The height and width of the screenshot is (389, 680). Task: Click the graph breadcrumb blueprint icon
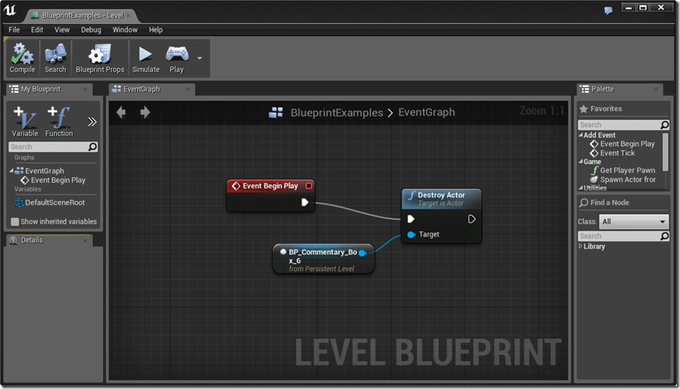pyautogui.click(x=276, y=113)
